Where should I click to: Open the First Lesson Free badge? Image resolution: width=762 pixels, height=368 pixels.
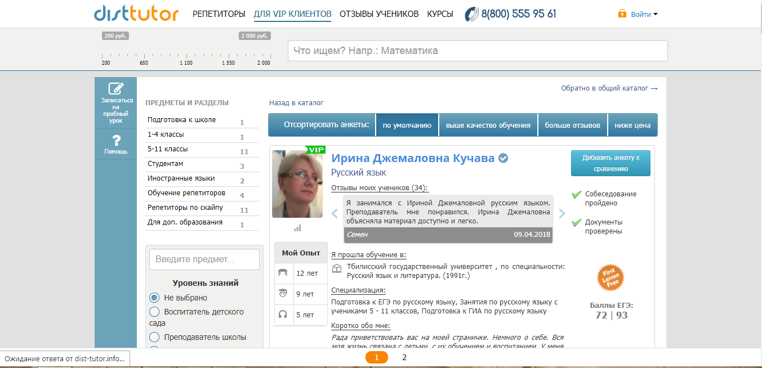(612, 277)
